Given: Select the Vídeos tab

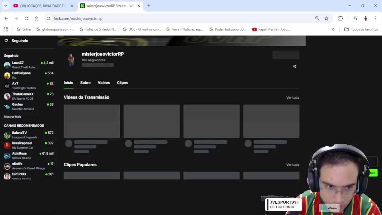Looking at the screenshot, I should (104, 83).
